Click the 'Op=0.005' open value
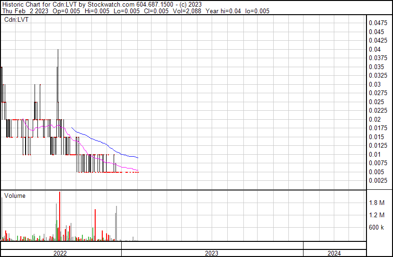393x257 pixels. pyautogui.click(x=66, y=11)
